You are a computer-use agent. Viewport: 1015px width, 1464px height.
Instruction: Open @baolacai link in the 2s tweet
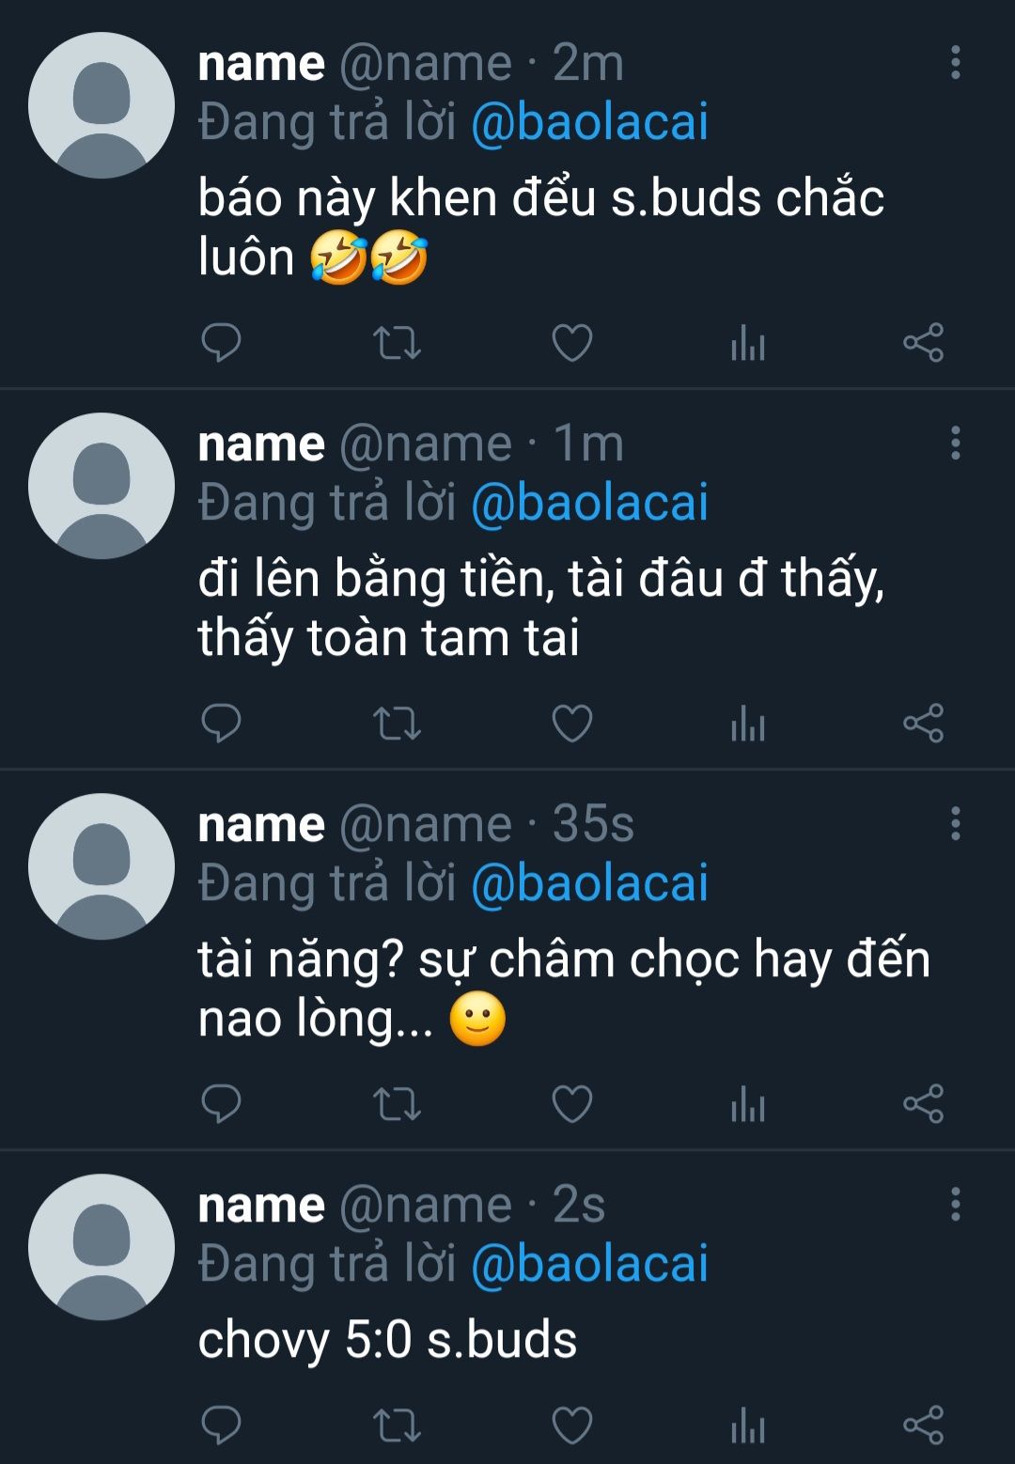pos(589,1264)
